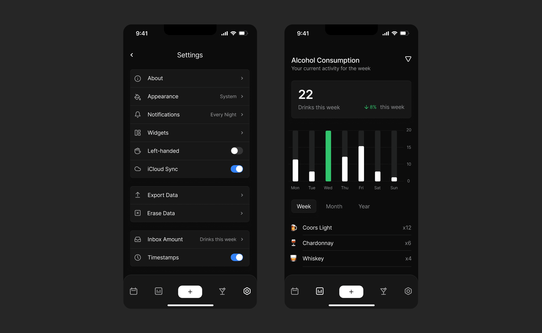This screenshot has width=542, height=333.
Task: Open the statistics/bar chart view
Action: click(159, 291)
